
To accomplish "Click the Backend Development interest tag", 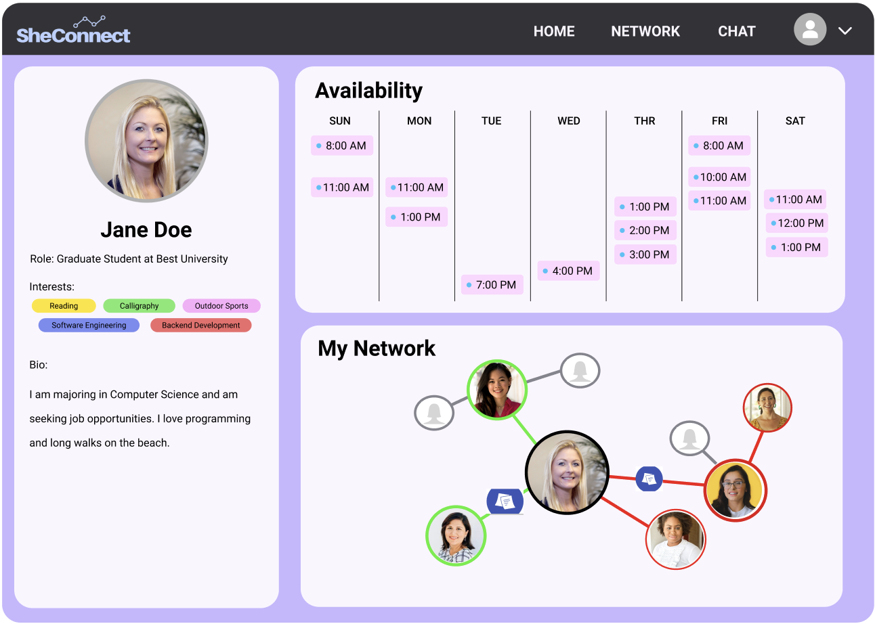I will (200, 326).
